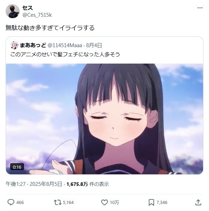Open まああっど small avatar in quoted tweet
209x211 pixels.
click(x=14, y=45)
